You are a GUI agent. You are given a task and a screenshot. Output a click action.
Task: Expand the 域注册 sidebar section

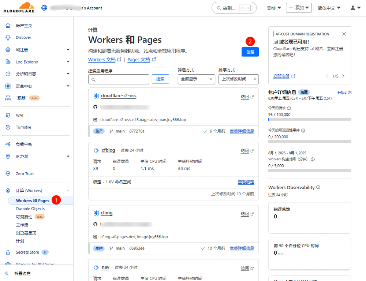tap(68, 50)
